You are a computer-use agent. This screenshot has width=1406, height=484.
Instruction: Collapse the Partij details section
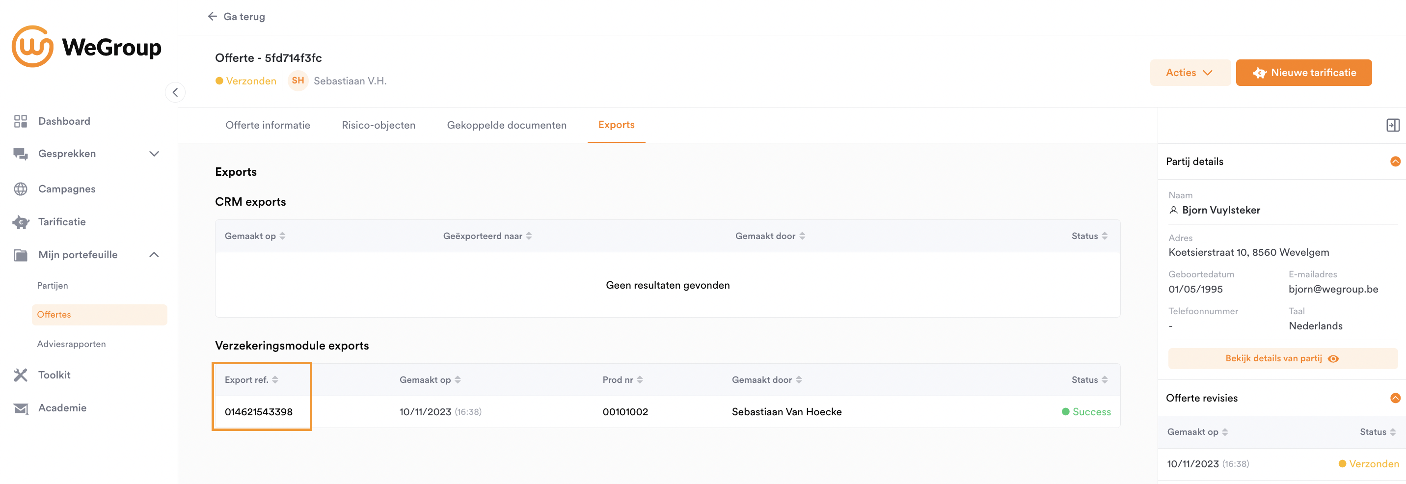[1395, 161]
